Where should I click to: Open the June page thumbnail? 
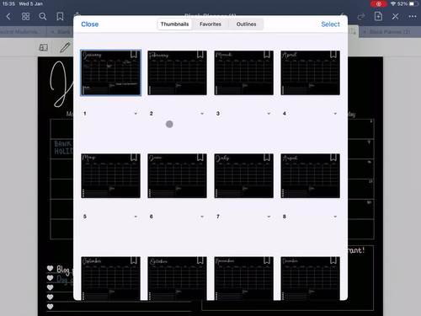point(177,176)
